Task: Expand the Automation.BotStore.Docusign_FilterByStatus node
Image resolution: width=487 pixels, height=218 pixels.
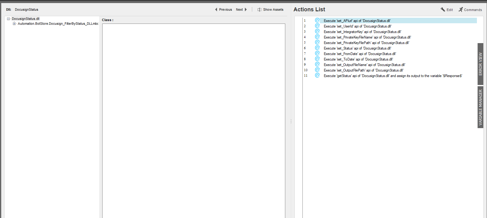Action: click(x=14, y=24)
